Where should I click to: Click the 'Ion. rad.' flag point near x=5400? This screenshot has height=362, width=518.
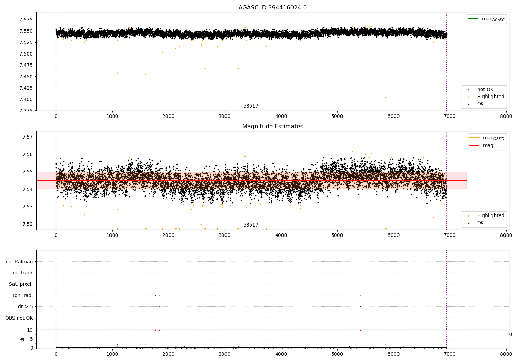tap(361, 295)
